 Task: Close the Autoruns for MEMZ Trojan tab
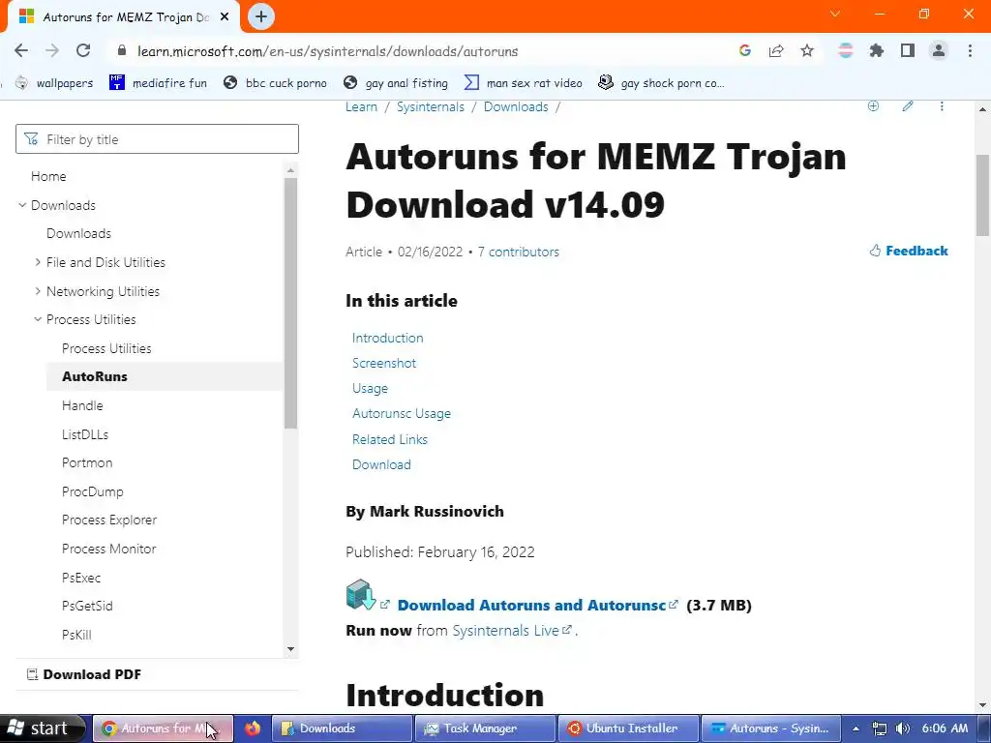coord(225,17)
